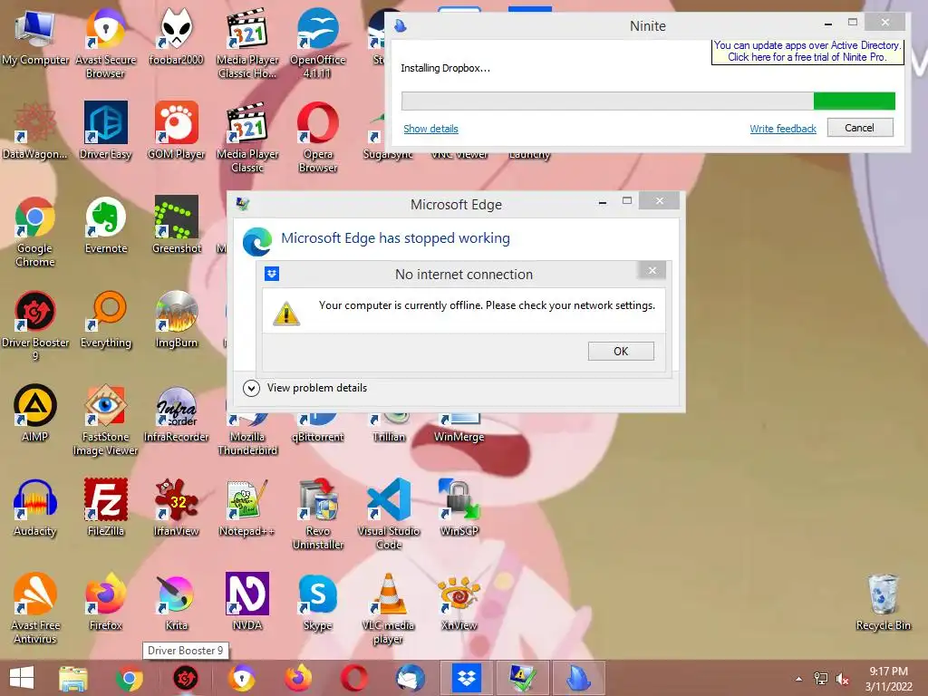This screenshot has height=696, width=928.
Task: Open the My Computer desktop icon
Action: 35,38
